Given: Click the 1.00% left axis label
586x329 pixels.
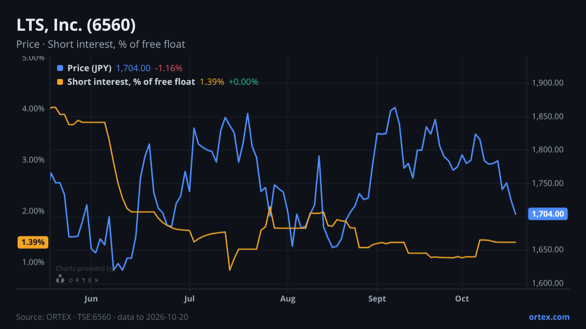Looking at the screenshot, I should click(34, 262).
